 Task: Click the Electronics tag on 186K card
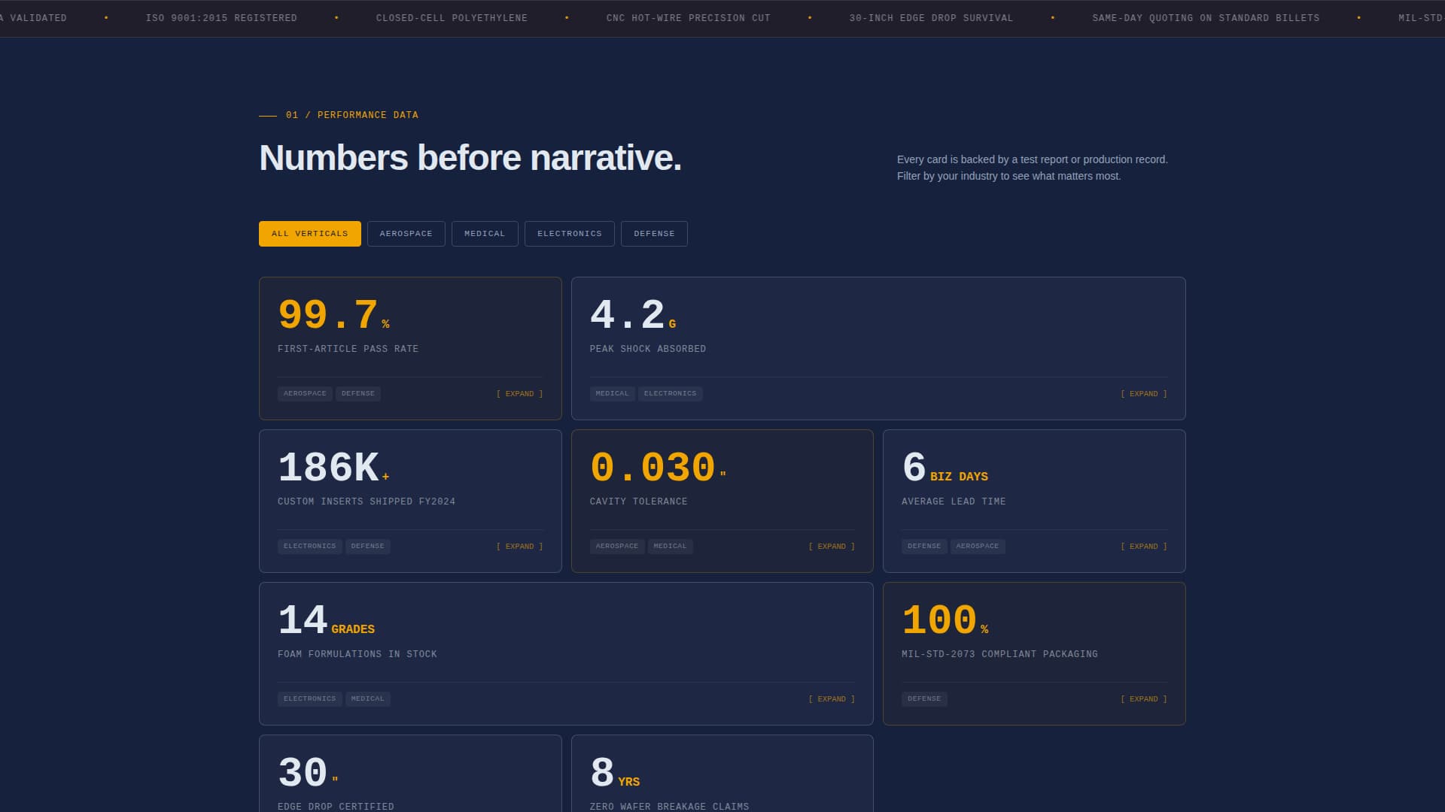(x=309, y=547)
